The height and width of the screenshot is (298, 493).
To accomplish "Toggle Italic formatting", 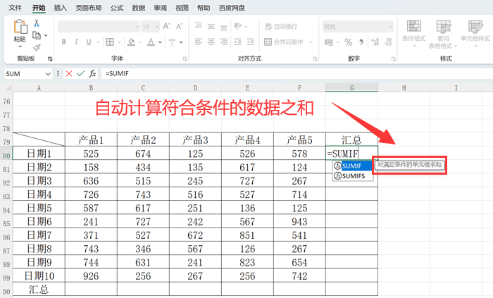I will coord(76,42).
